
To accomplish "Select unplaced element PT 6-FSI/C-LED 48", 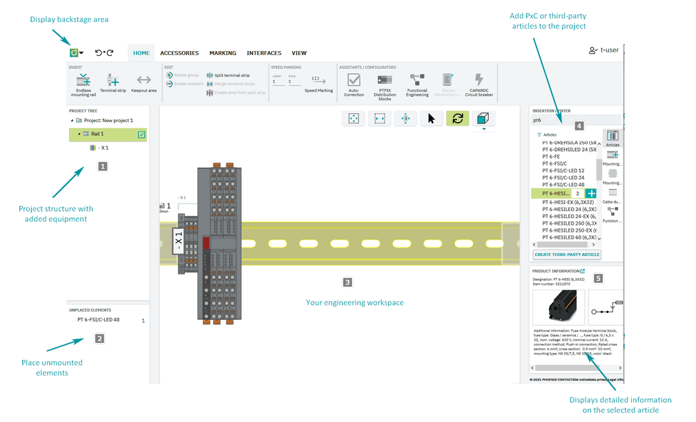I will click(x=99, y=320).
